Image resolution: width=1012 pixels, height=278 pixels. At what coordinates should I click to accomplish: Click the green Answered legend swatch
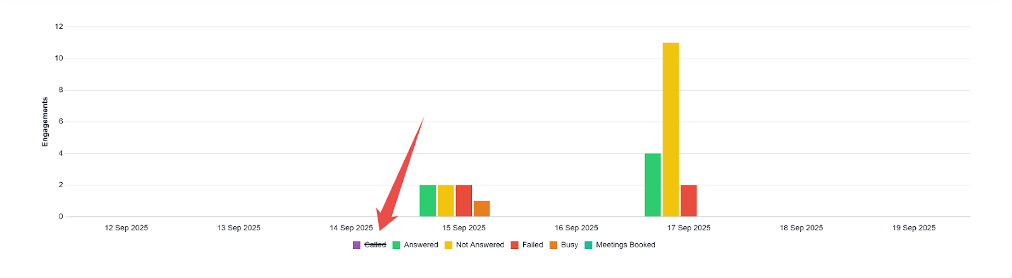[x=397, y=245]
